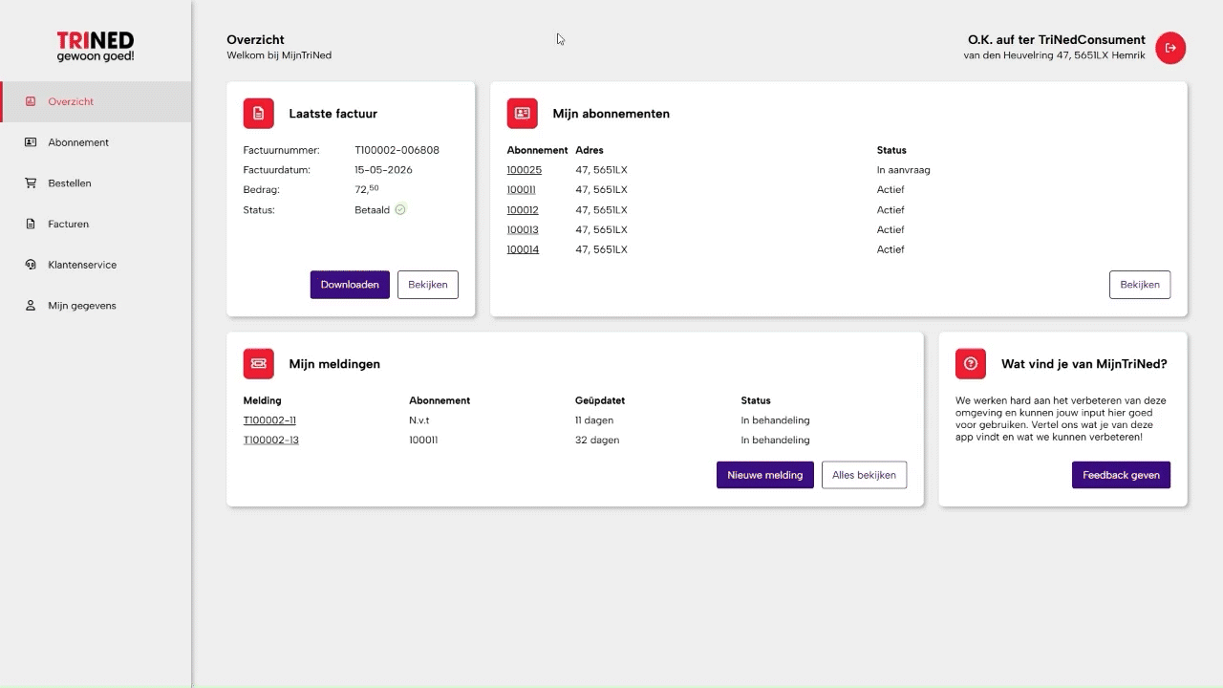1223x688 pixels.
Task: Click the Alles bekijken button
Action: click(864, 475)
